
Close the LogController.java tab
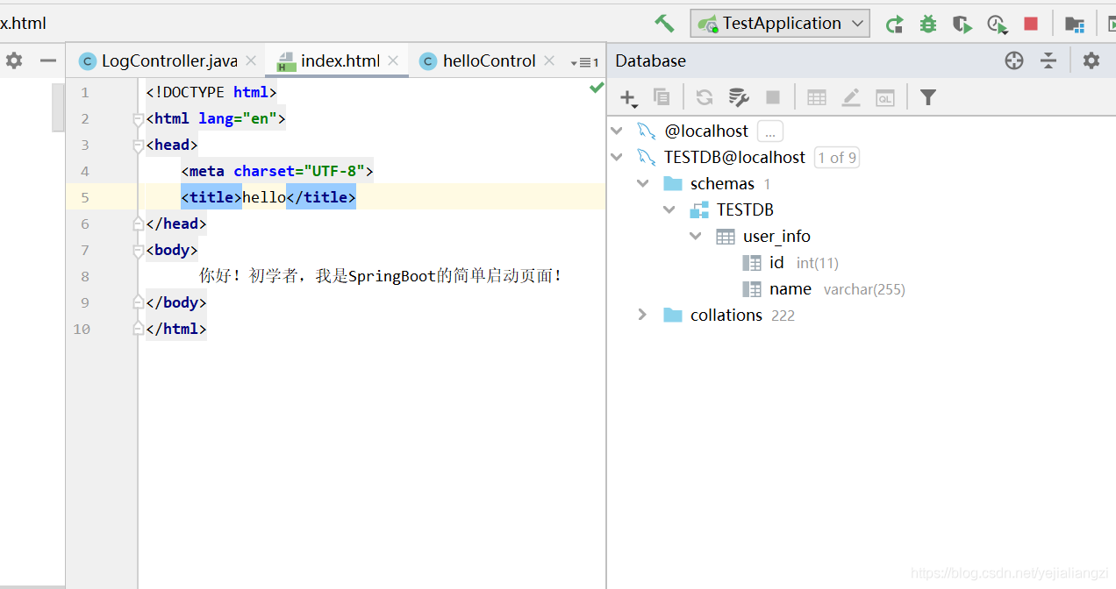tap(251, 60)
